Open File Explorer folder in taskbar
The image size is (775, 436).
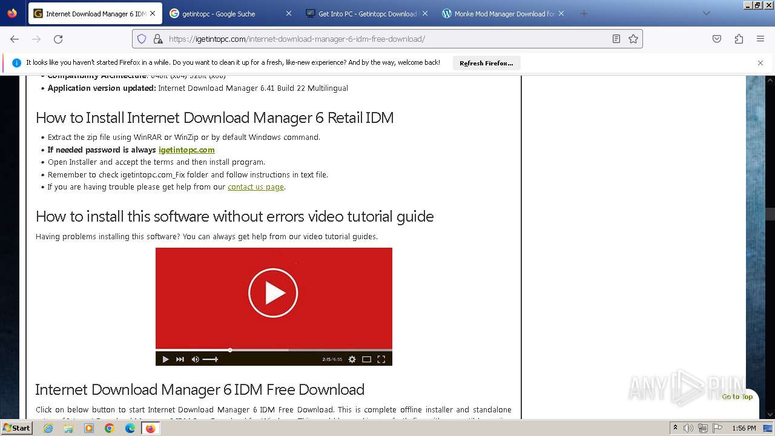(x=68, y=428)
